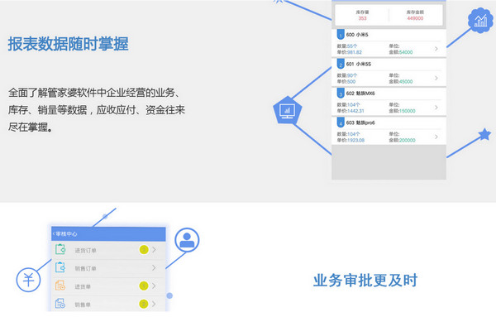The height and width of the screenshot is (317, 496).
Task: Click the green 进货订单 clipboard icon
Action: point(60,249)
